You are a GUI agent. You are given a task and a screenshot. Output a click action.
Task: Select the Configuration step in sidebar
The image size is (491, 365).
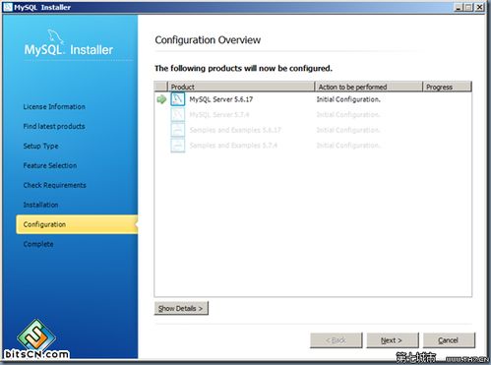[77, 224]
